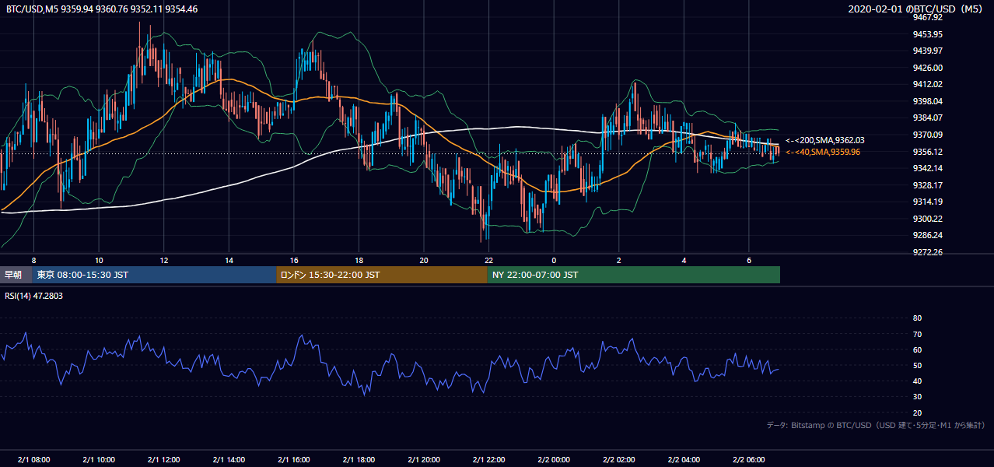Click price axis value 9467.92

click(928, 17)
